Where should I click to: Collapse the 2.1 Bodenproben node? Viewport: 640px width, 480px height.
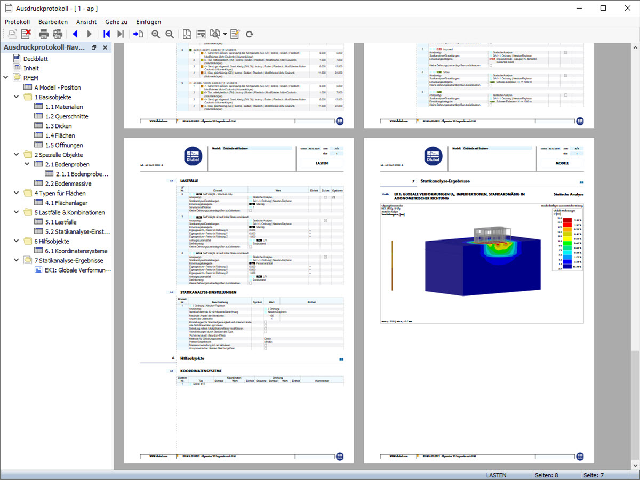(x=27, y=164)
